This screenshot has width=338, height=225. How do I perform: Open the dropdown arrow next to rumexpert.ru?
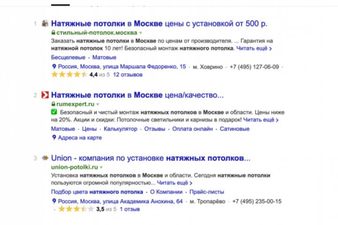(98, 104)
